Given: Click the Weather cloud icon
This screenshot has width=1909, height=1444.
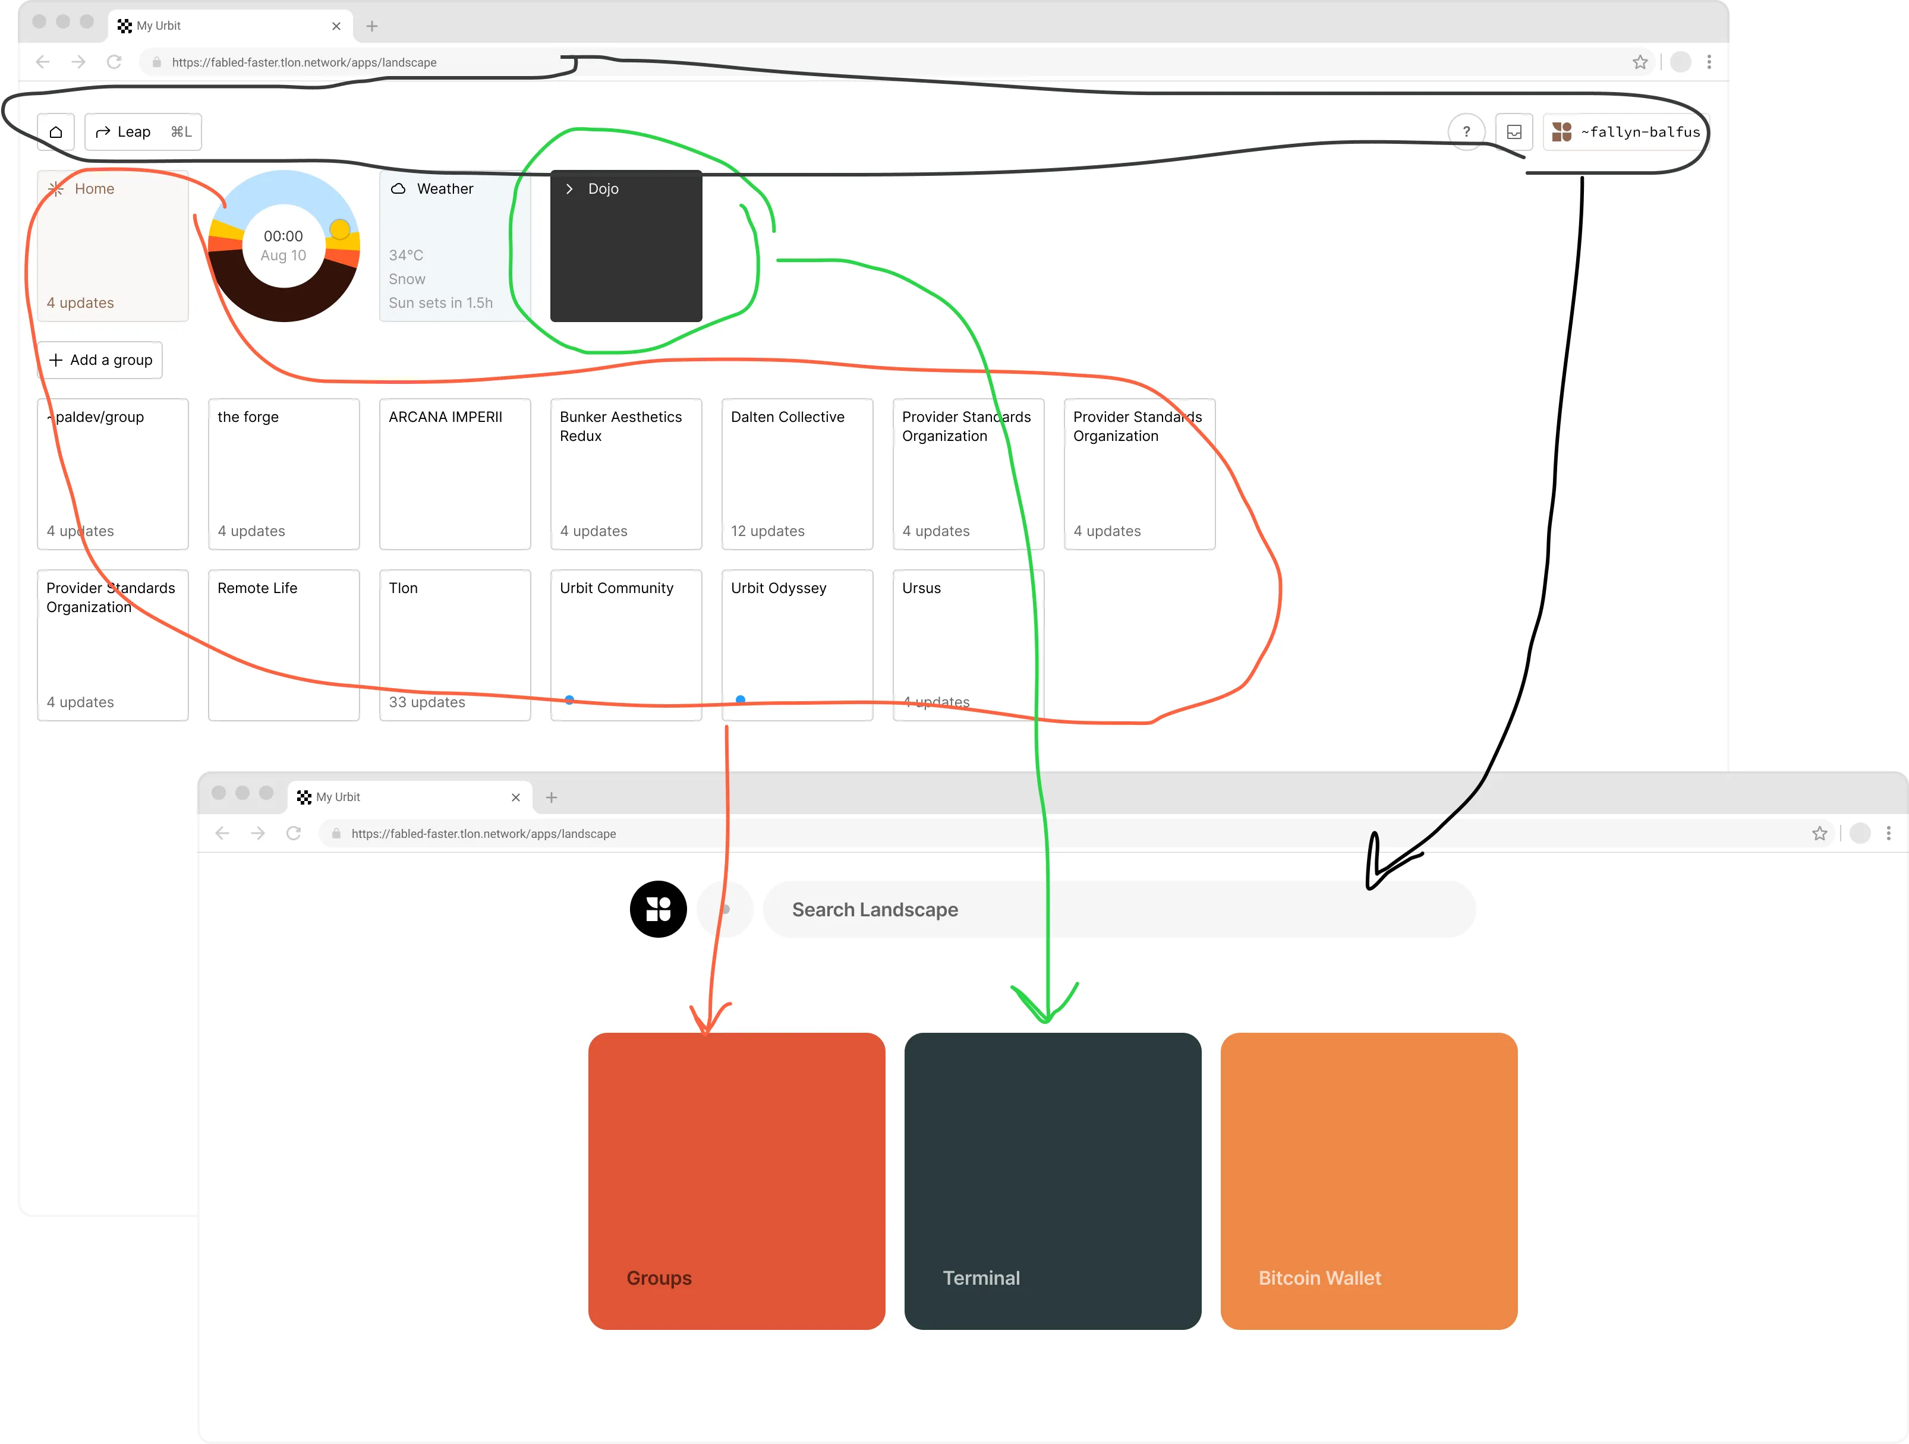Looking at the screenshot, I should point(398,188).
